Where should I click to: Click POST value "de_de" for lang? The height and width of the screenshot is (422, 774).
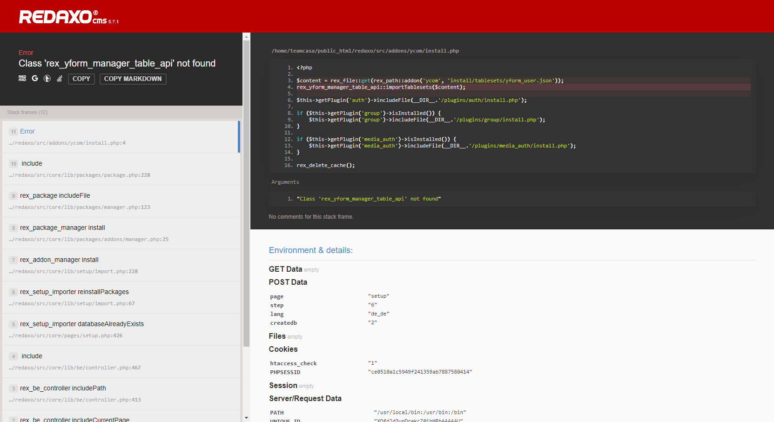click(378, 314)
